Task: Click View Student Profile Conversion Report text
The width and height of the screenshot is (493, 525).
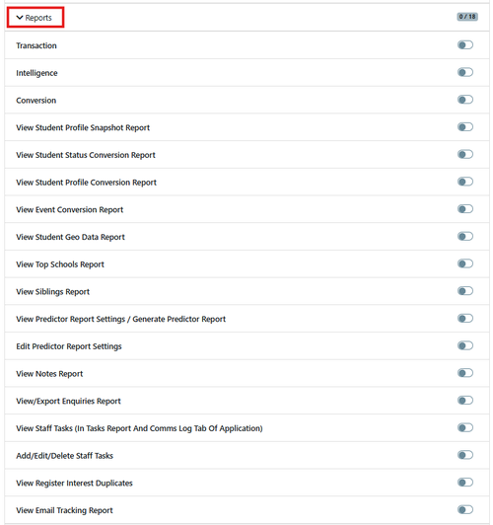Action: pyautogui.click(x=87, y=183)
